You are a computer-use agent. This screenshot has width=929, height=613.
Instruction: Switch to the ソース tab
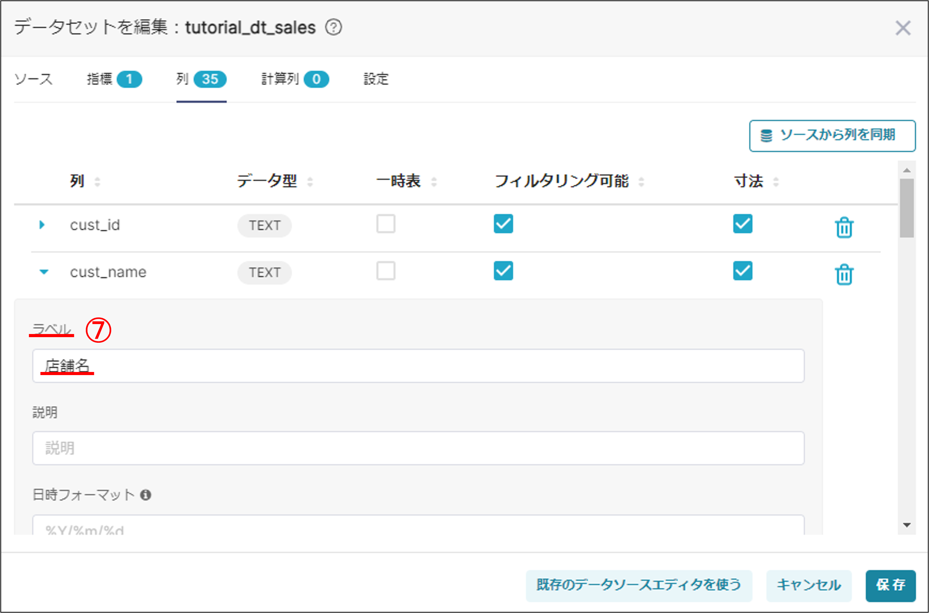[x=33, y=79]
